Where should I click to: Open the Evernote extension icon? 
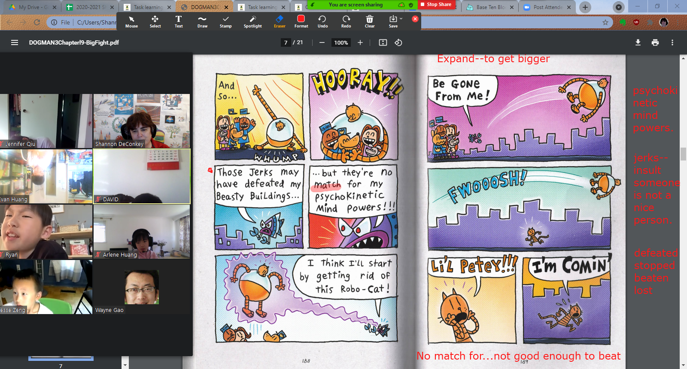(623, 22)
